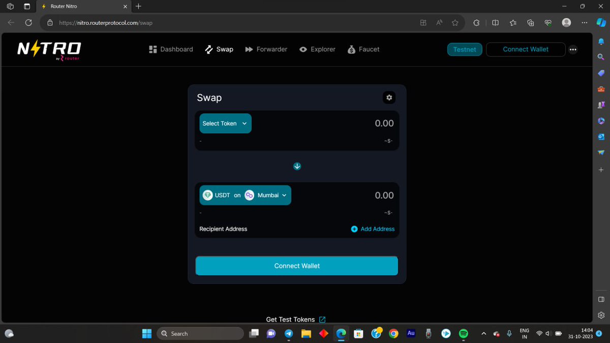
Task: Open the Collections icon in Edge toolbar
Action: coord(531,23)
